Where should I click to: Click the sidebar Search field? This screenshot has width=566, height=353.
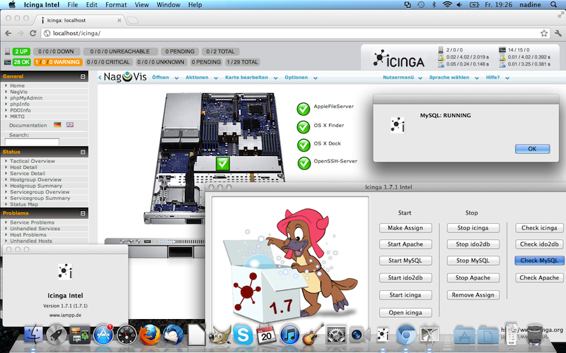(32, 142)
